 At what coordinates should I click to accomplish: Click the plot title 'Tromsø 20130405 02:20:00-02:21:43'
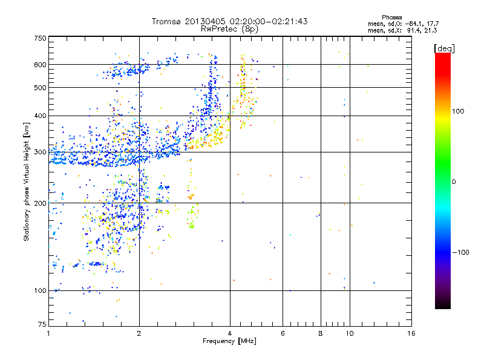coord(229,21)
